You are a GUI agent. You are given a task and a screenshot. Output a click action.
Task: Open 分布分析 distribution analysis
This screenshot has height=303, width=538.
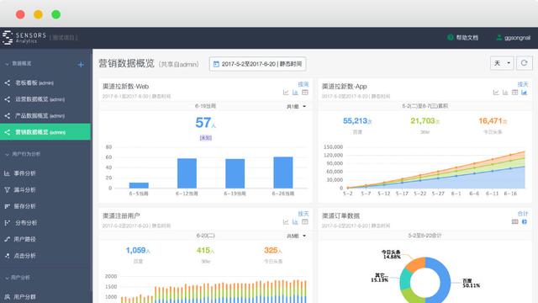click(x=26, y=222)
